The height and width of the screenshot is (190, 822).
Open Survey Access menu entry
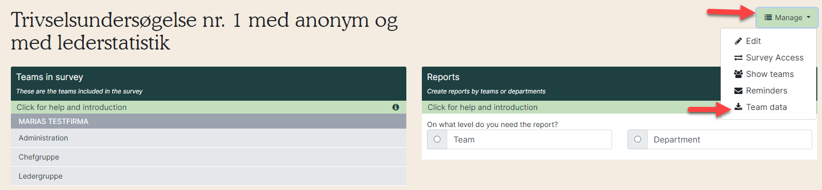coord(768,57)
